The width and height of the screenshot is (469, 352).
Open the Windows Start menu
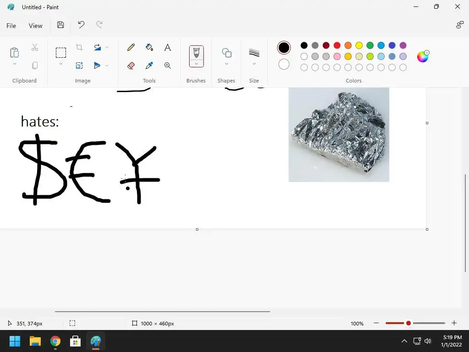tap(15, 341)
